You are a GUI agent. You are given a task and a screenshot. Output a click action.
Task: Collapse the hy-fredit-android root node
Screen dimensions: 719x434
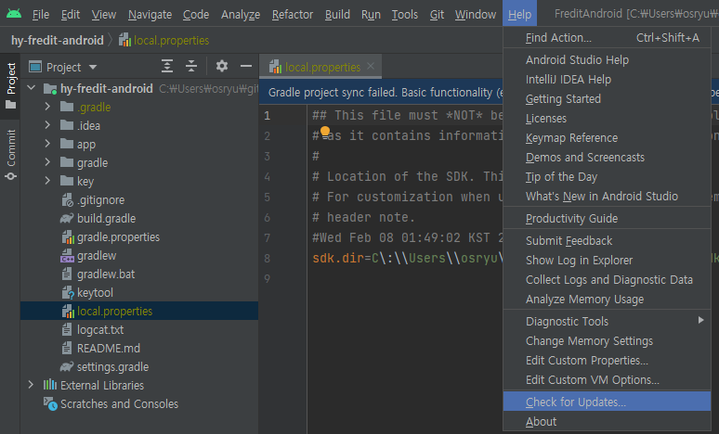coord(32,88)
